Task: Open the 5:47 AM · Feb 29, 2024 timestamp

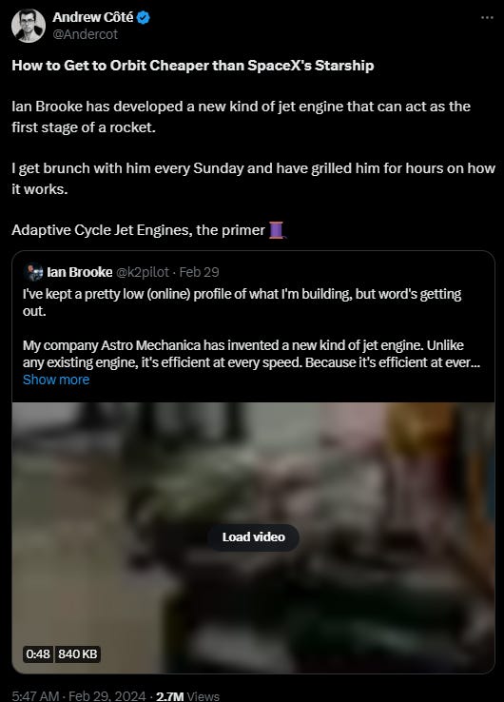Action: [x=78, y=696]
